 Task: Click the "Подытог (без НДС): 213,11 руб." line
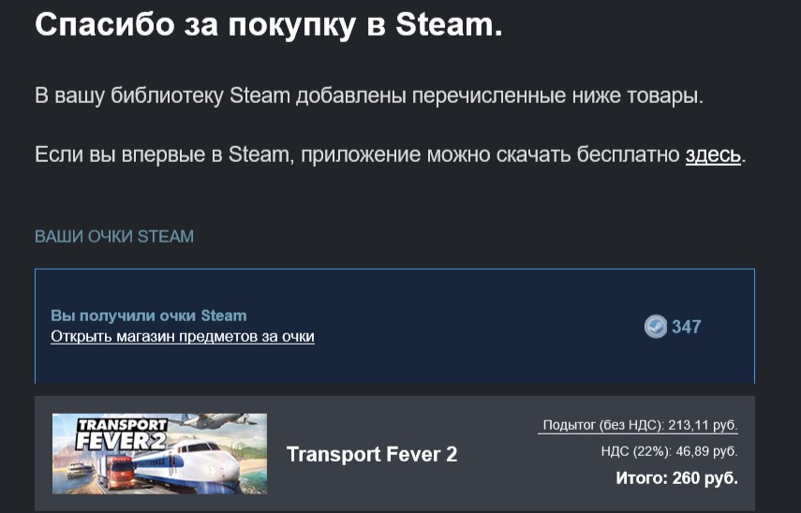coord(638,425)
